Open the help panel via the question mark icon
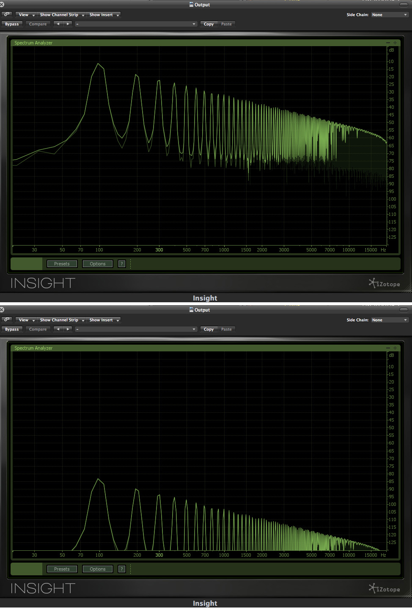412x613 pixels. [x=121, y=263]
